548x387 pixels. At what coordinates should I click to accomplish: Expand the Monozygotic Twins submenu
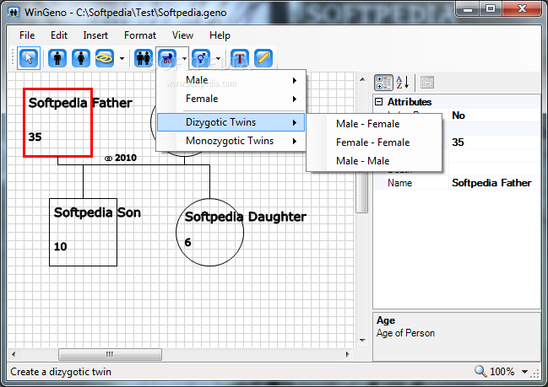coord(231,141)
